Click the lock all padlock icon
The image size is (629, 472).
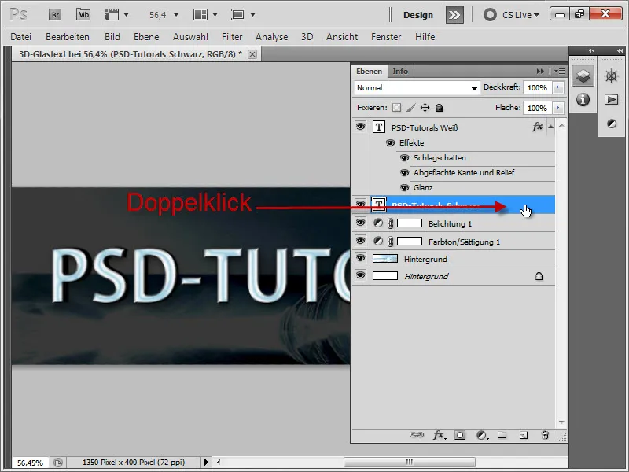[440, 108]
